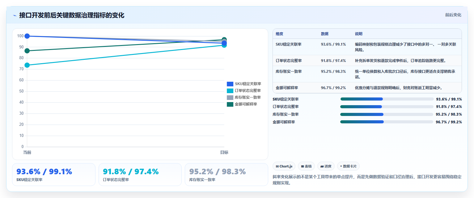This screenshot has width=474, height=198.
Task: Click 金额可解释率 label in the progress list
Action: click(284, 122)
